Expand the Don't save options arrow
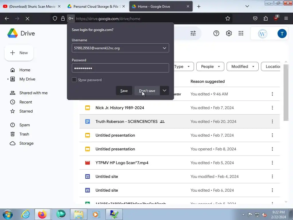 coord(165,91)
